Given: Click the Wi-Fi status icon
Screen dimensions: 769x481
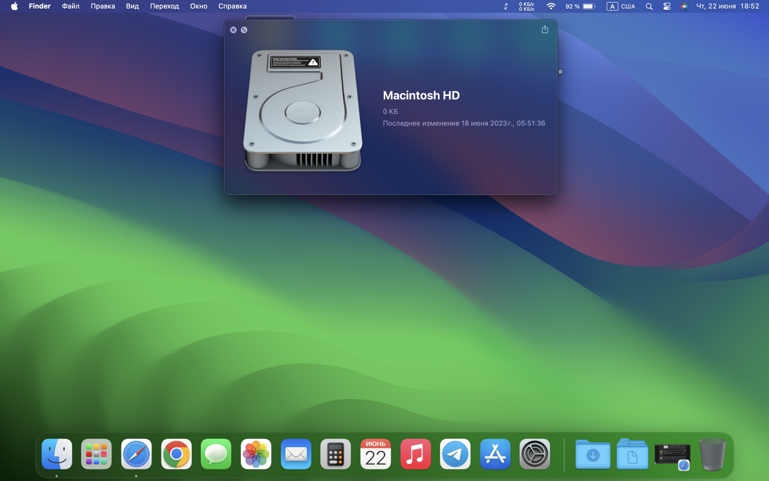Looking at the screenshot, I should pos(551,6).
